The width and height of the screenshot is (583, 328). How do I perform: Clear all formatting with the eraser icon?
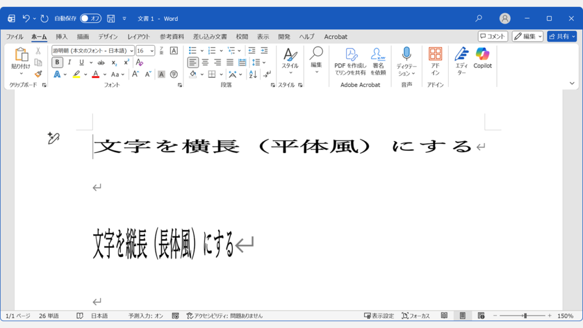pyautogui.click(x=140, y=63)
